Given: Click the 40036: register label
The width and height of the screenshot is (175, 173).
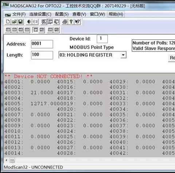Looking at the screenshot, I should tap(119, 120).
